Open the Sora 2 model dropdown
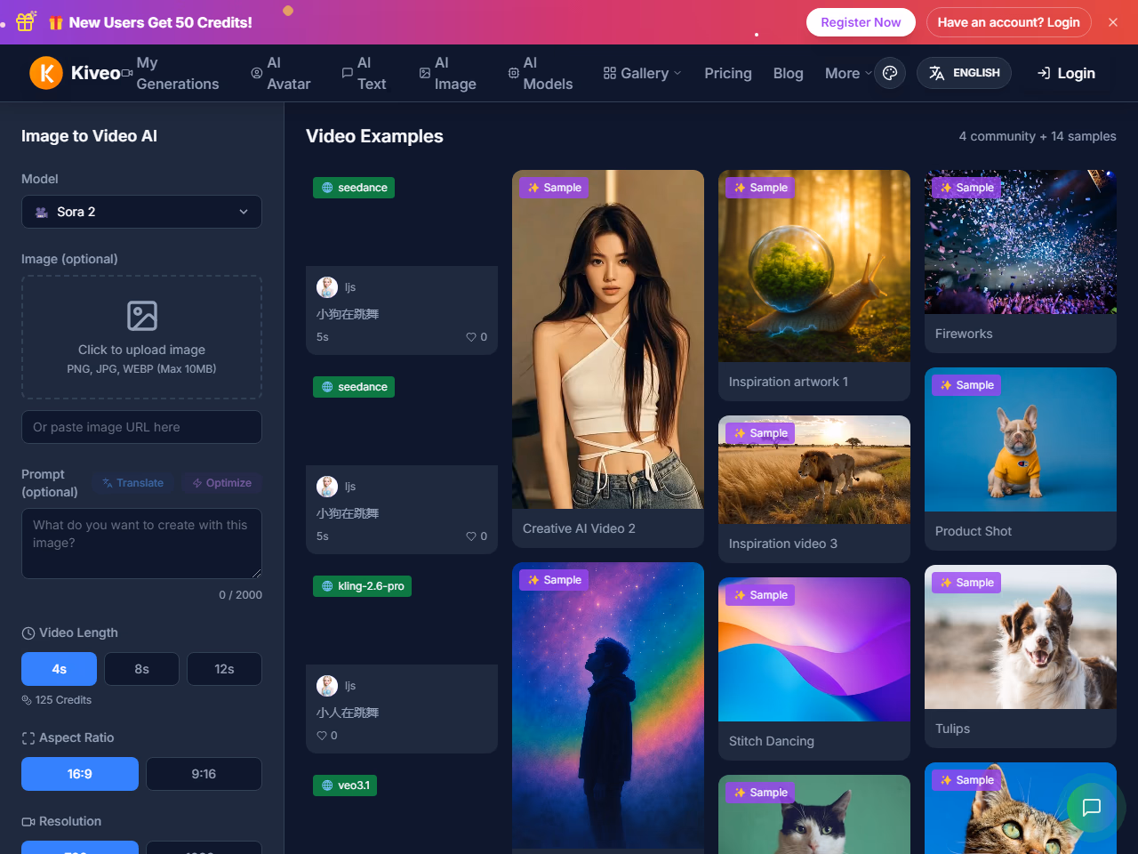 point(141,212)
